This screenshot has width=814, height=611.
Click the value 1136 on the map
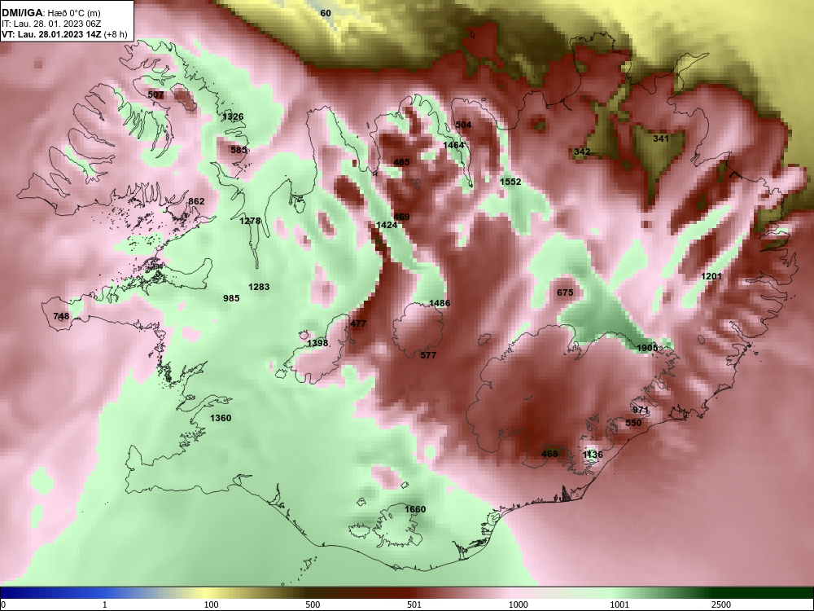pyautogui.click(x=593, y=455)
